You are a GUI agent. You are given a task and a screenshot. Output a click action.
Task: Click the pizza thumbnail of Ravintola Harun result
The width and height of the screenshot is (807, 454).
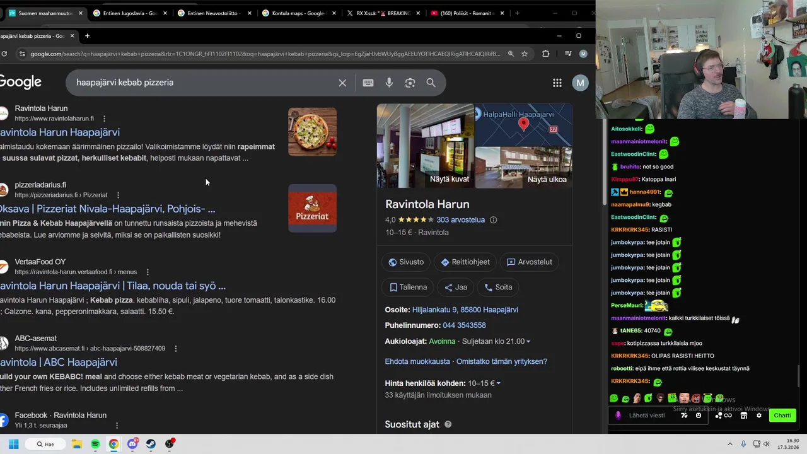pyautogui.click(x=313, y=132)
